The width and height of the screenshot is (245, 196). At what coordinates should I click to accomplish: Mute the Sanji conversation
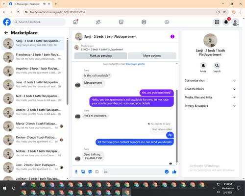(x=203, y=66)
